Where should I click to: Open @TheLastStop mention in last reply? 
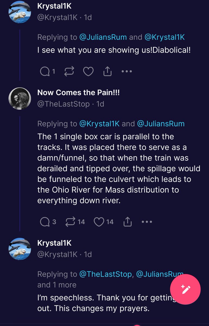[106, 274]
